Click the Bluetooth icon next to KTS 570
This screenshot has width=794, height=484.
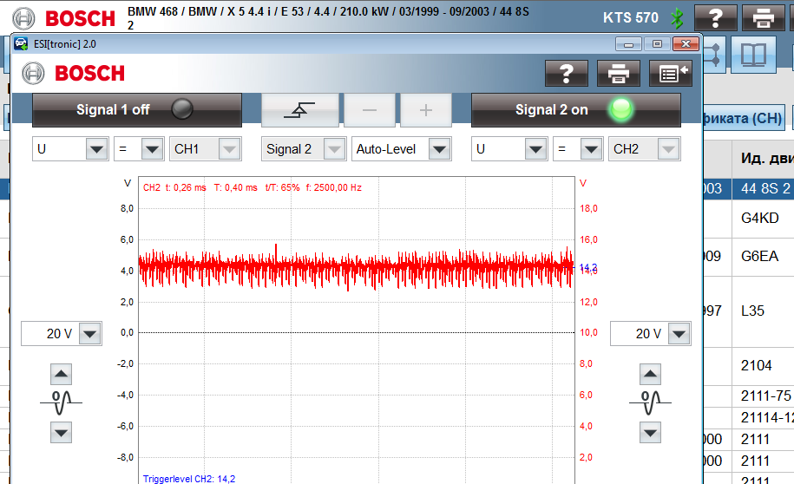point(677,18)
